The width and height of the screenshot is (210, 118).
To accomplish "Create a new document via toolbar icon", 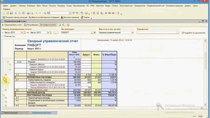I will tap(4, 13).
